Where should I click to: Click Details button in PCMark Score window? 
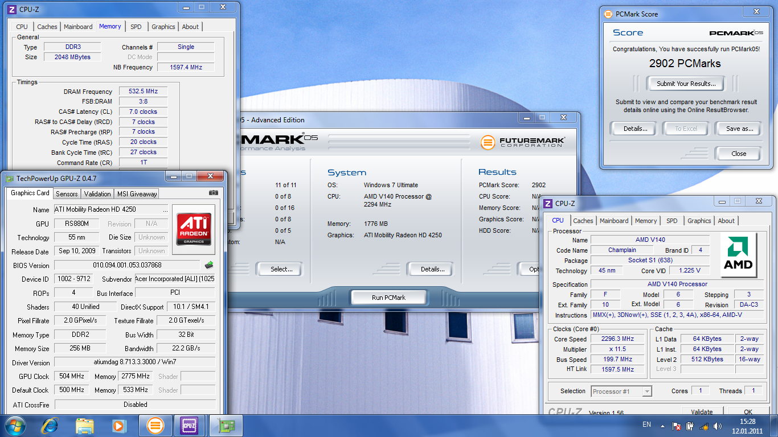[635, 129]
